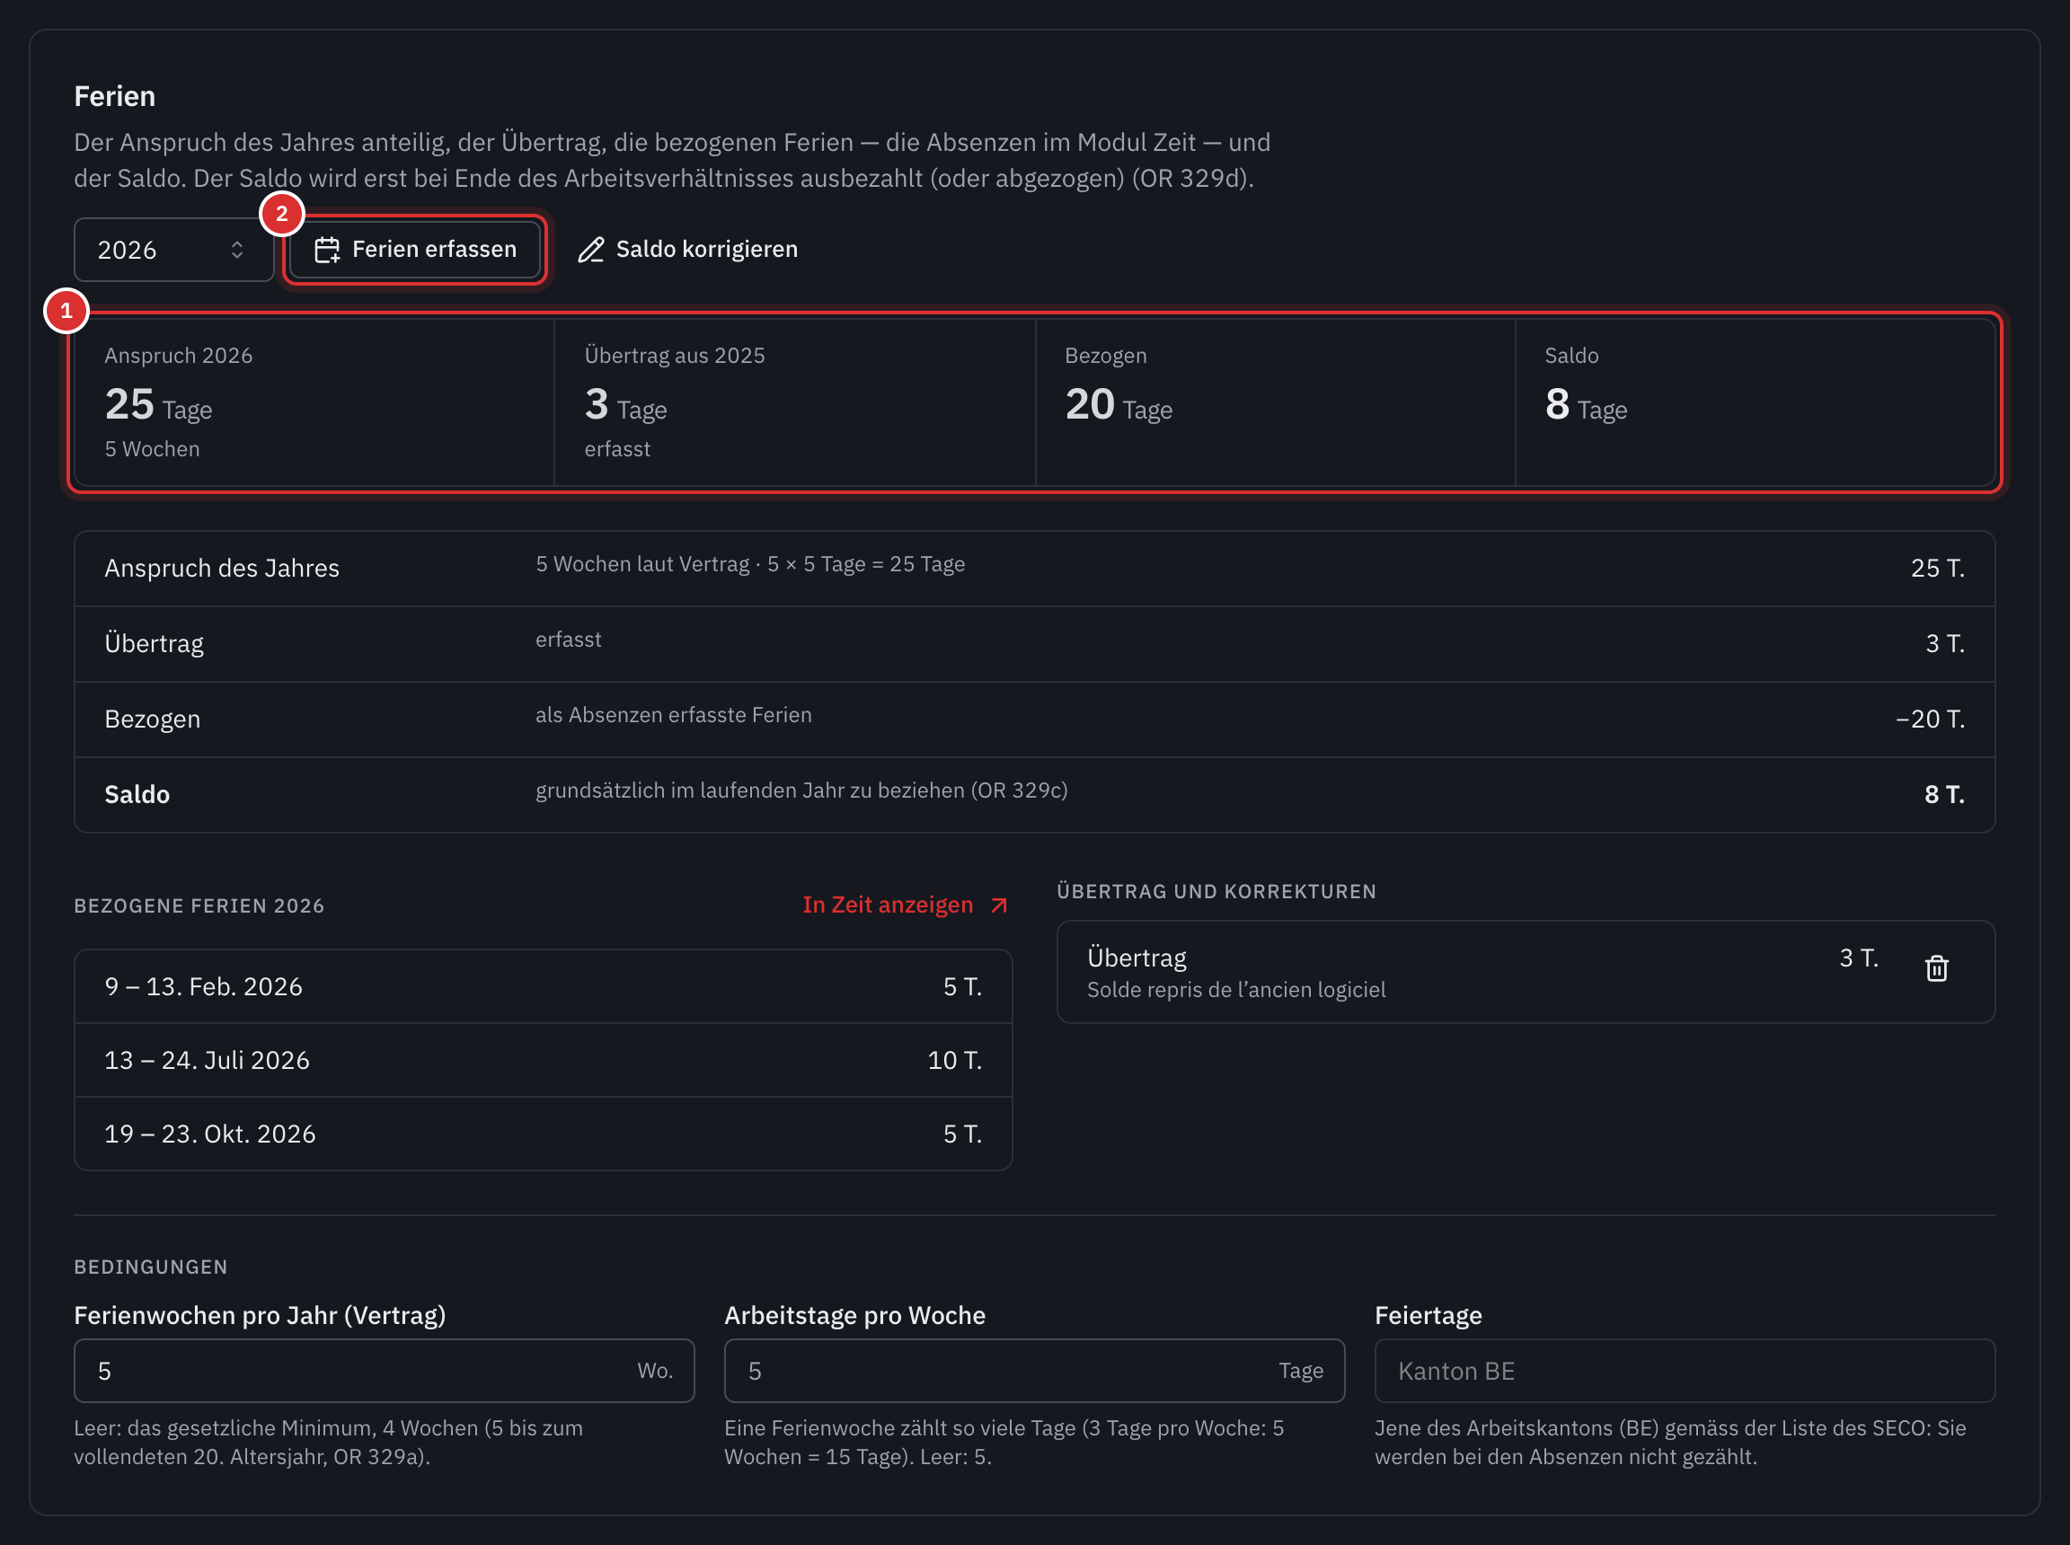2070x1545 pixels.
Task: Select the 19 – 23. Okt. 2026 row
Action: coord(544,1134)
